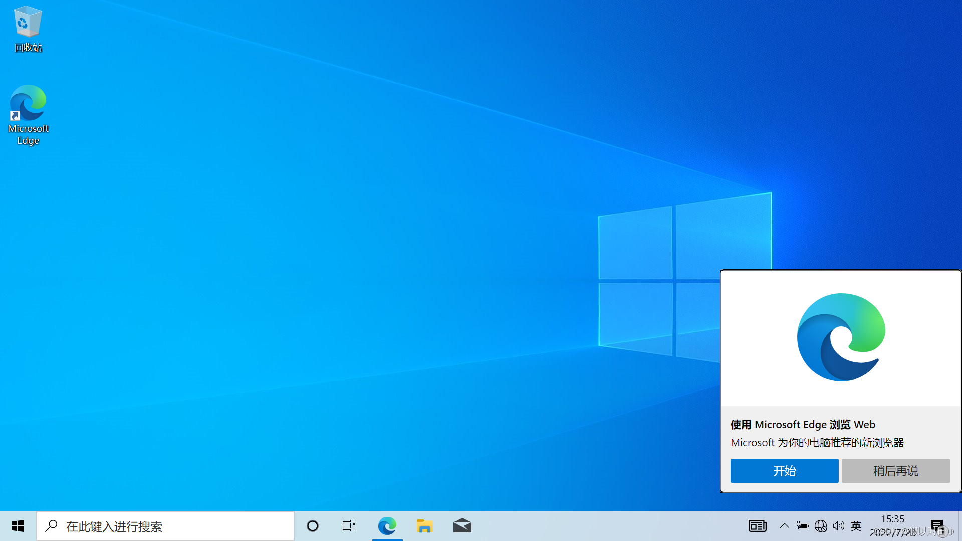Image resolution: width=962 pixels, height=541 pixels.
Task: Check the battery power status icon
Action: coord(802,526)
